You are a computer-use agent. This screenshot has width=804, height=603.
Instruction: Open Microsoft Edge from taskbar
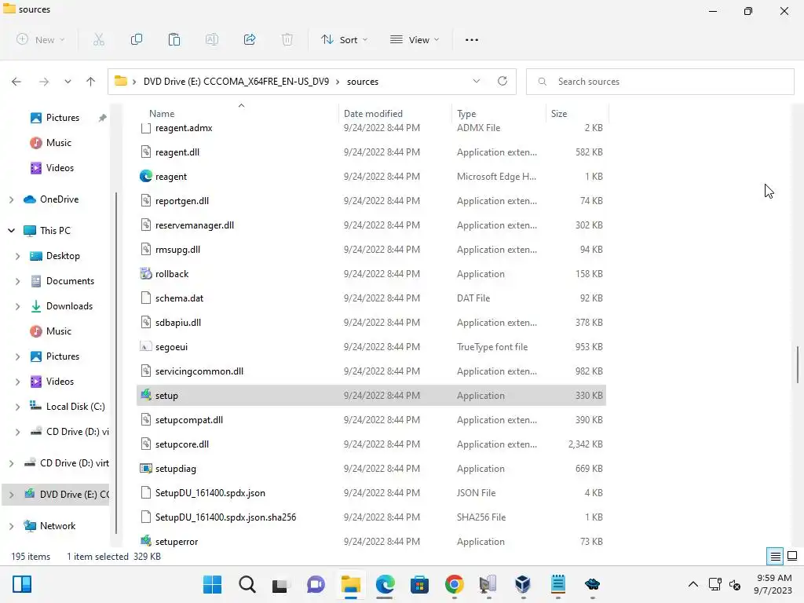click(x=385, y=584)
